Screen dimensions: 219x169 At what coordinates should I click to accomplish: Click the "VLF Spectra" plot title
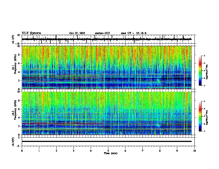(31, 33)
